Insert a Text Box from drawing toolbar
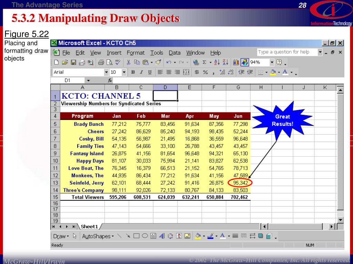 pos(153,236)
